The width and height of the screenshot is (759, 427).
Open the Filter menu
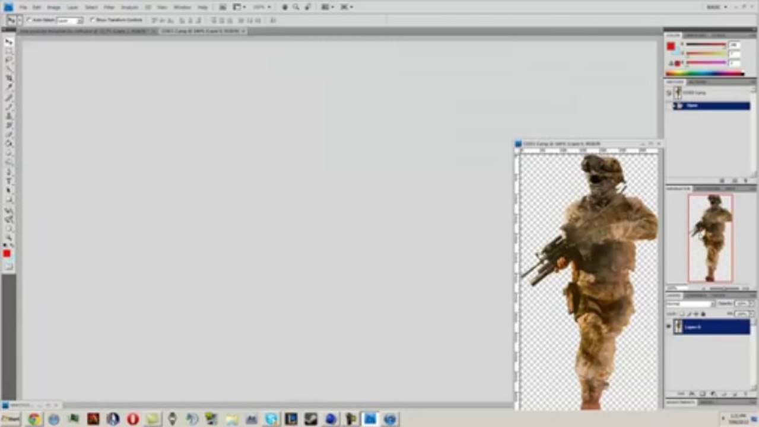(x=109, y=7)
